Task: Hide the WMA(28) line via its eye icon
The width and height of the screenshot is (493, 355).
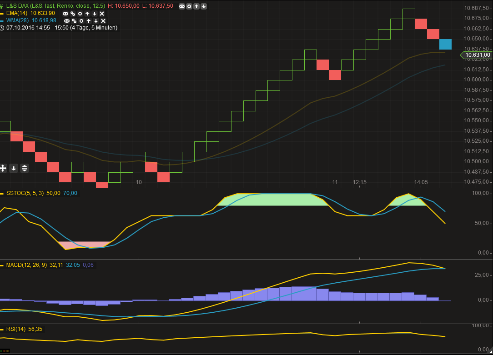Action: point(65,20)
